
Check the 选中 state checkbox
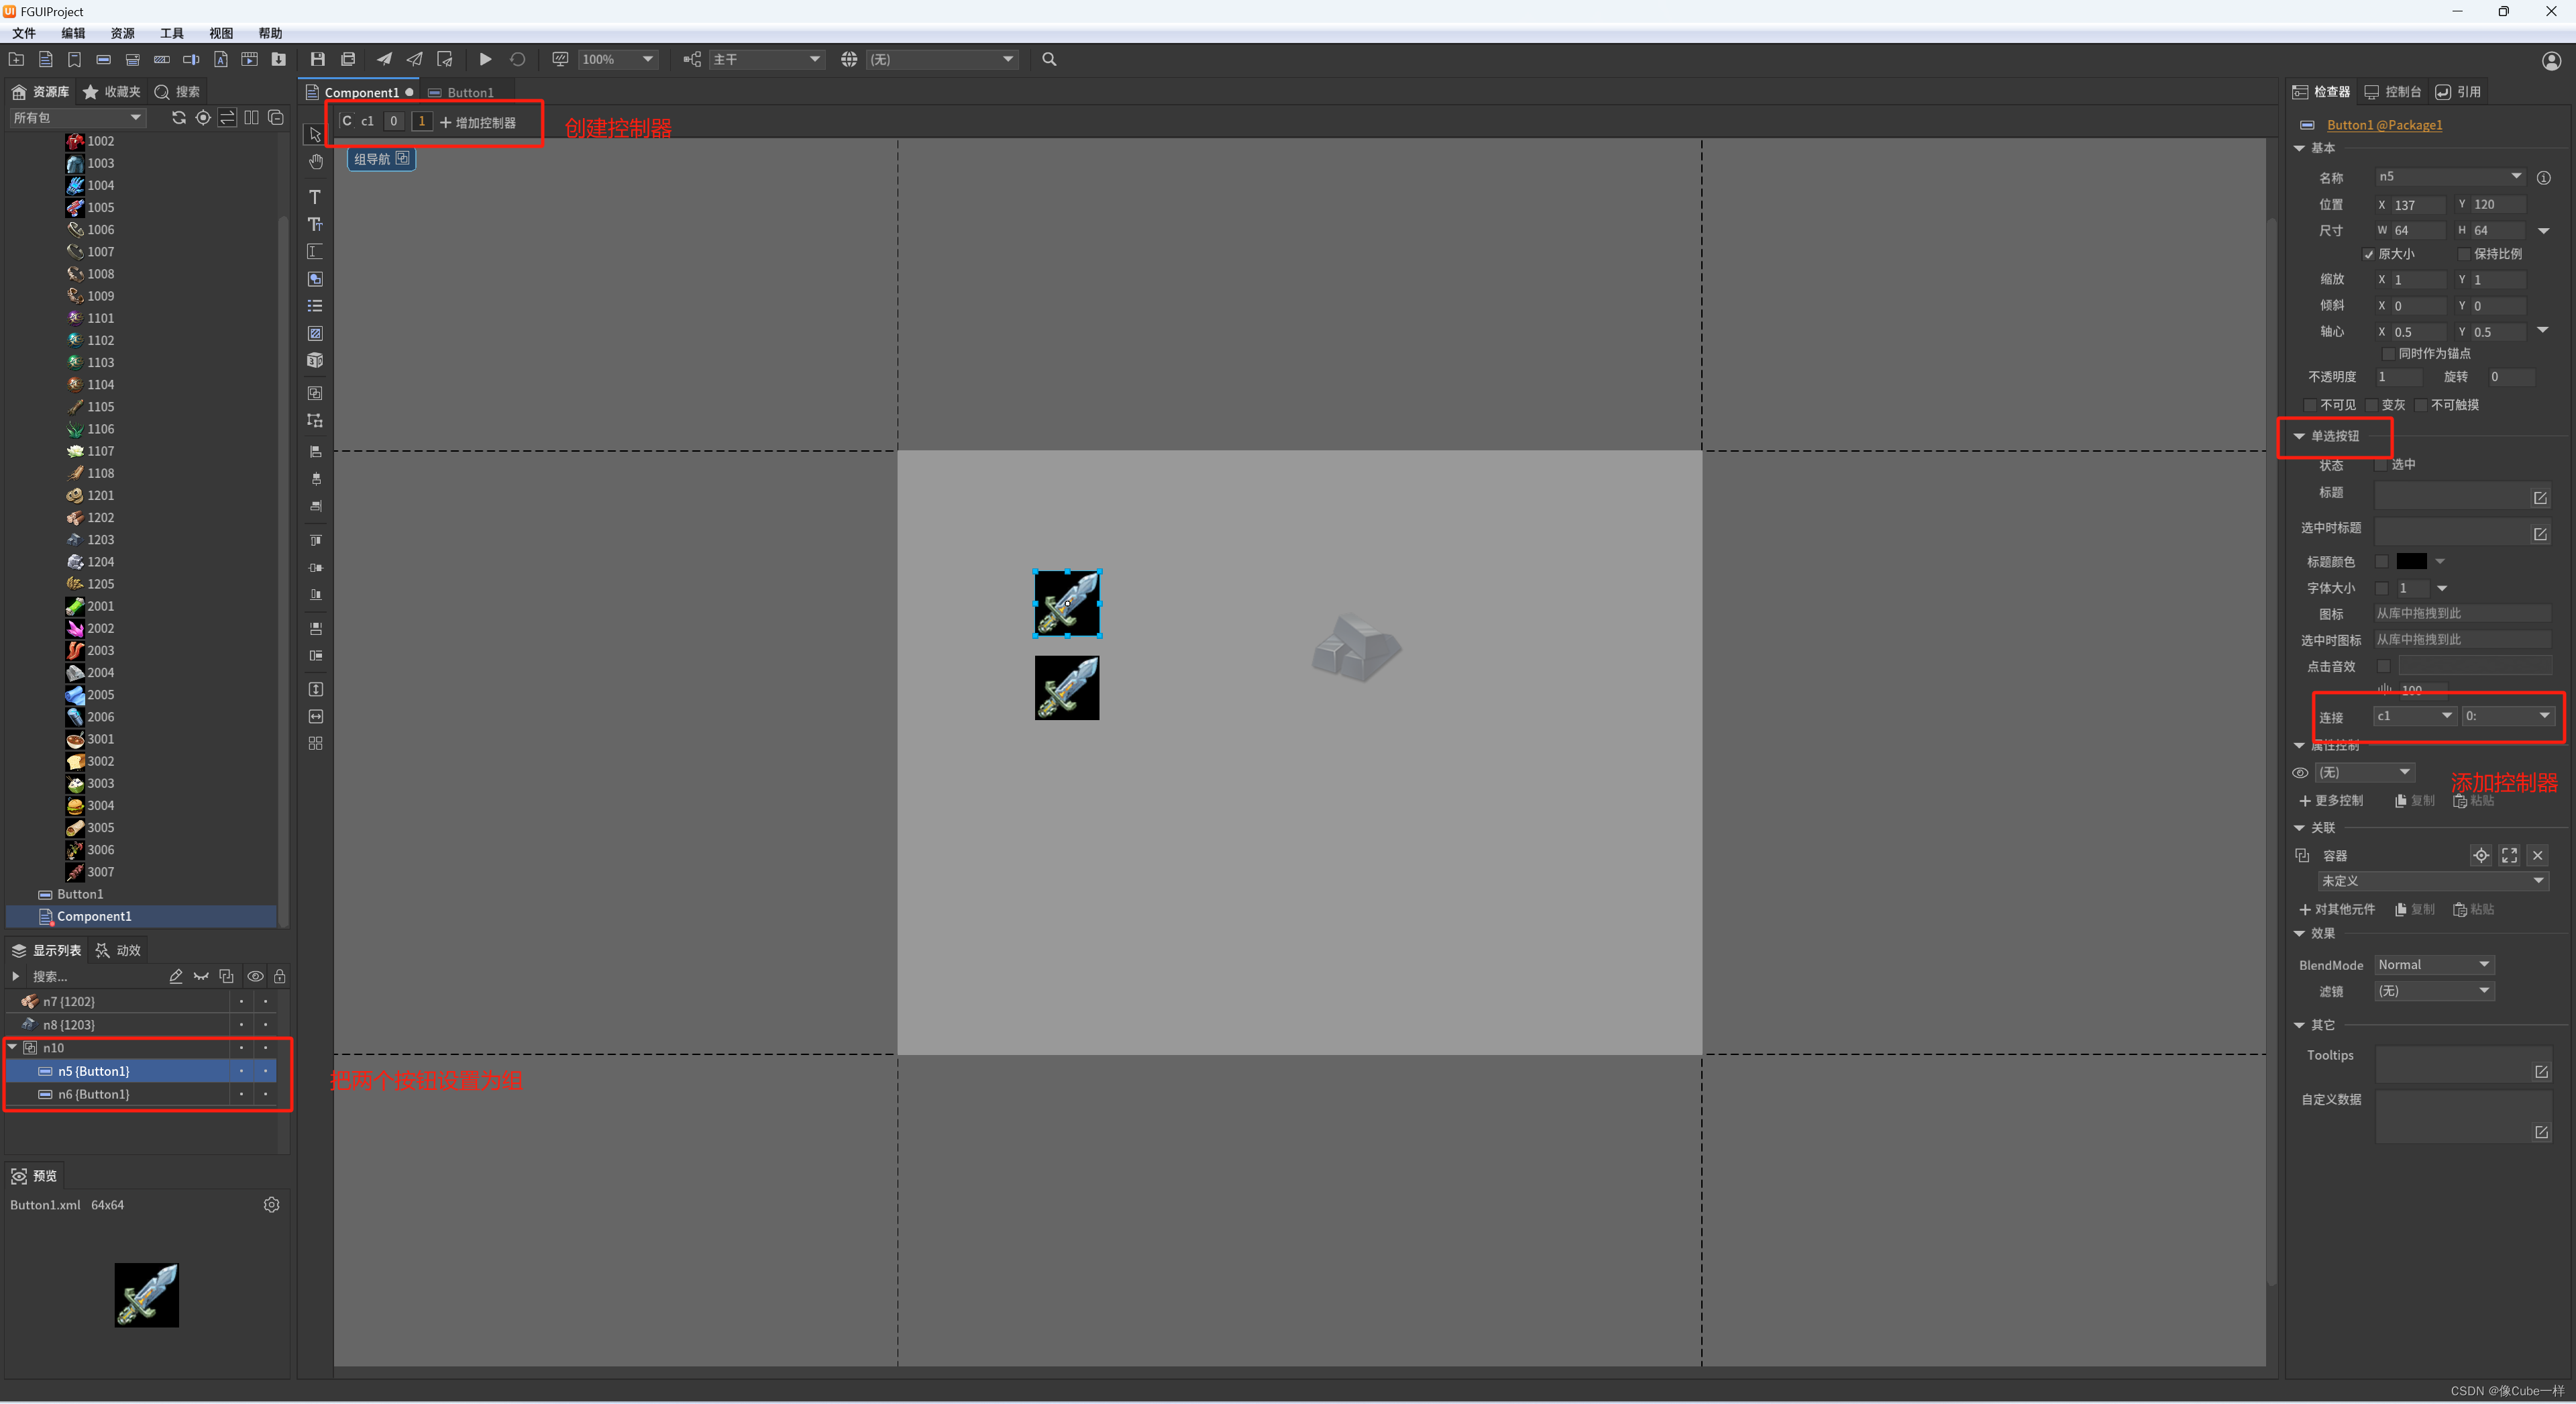(x=2381, y=464)
